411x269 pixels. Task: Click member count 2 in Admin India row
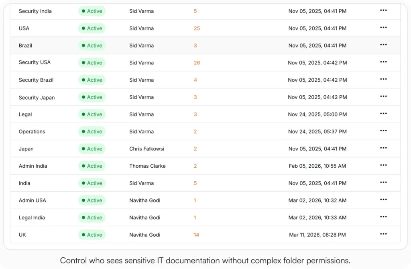click(195, 166)
